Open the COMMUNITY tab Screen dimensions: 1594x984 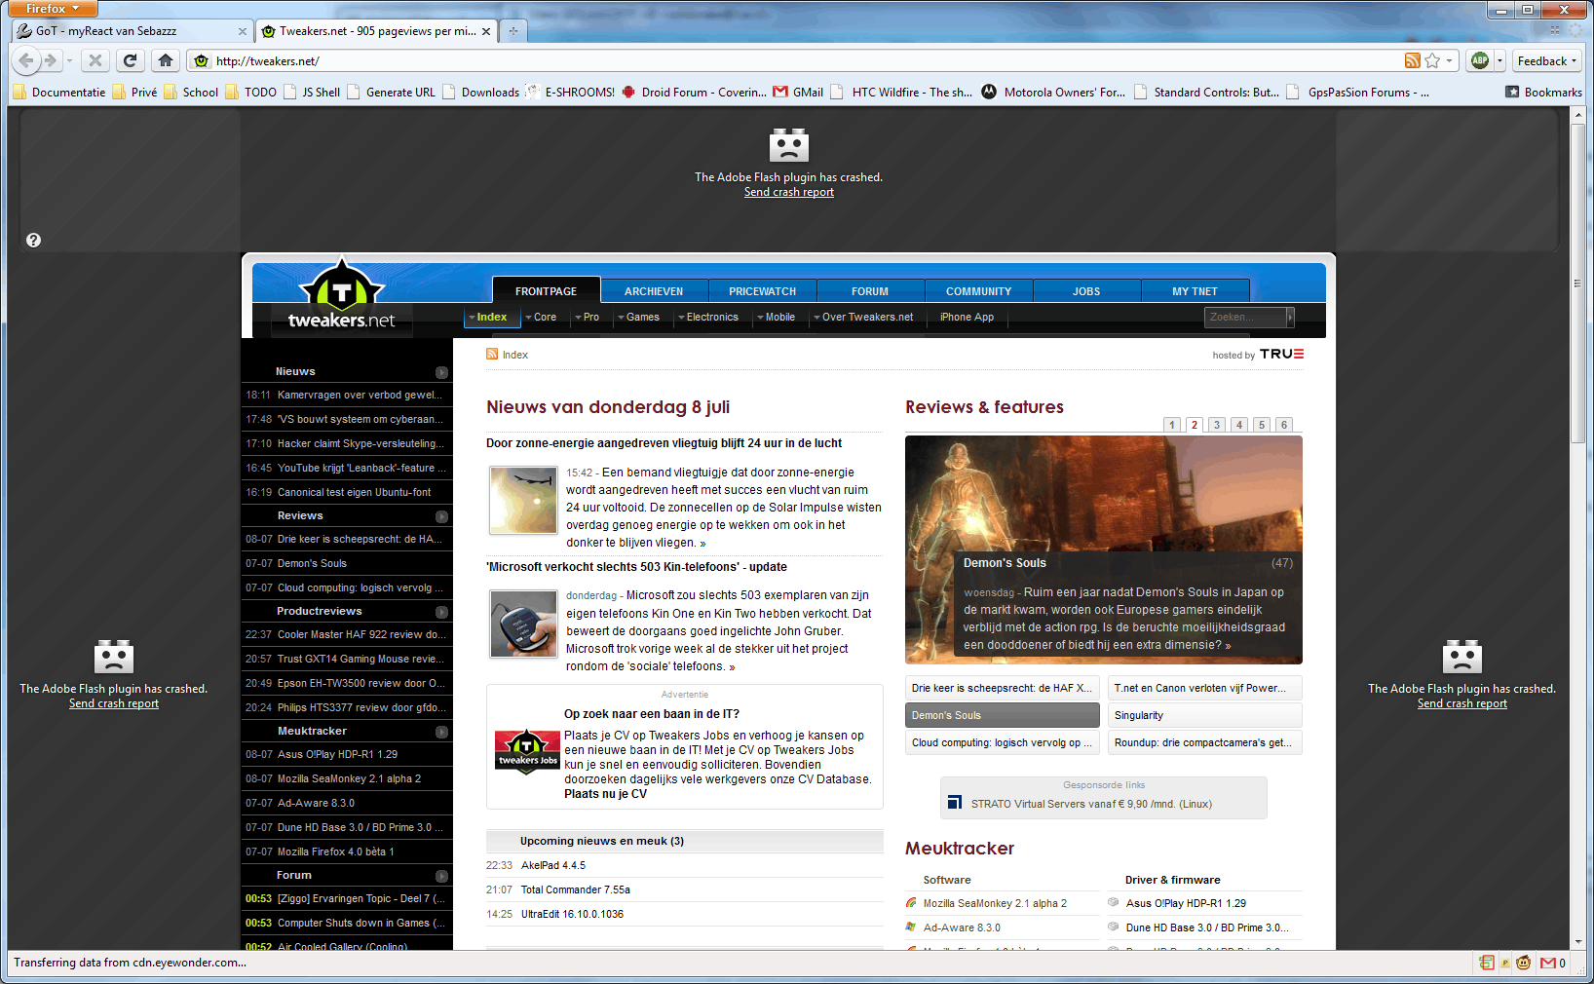click(978, 290)
